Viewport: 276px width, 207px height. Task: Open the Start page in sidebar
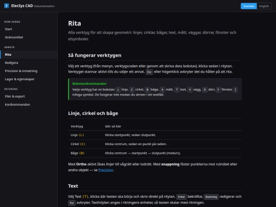[x=29, y=29]
